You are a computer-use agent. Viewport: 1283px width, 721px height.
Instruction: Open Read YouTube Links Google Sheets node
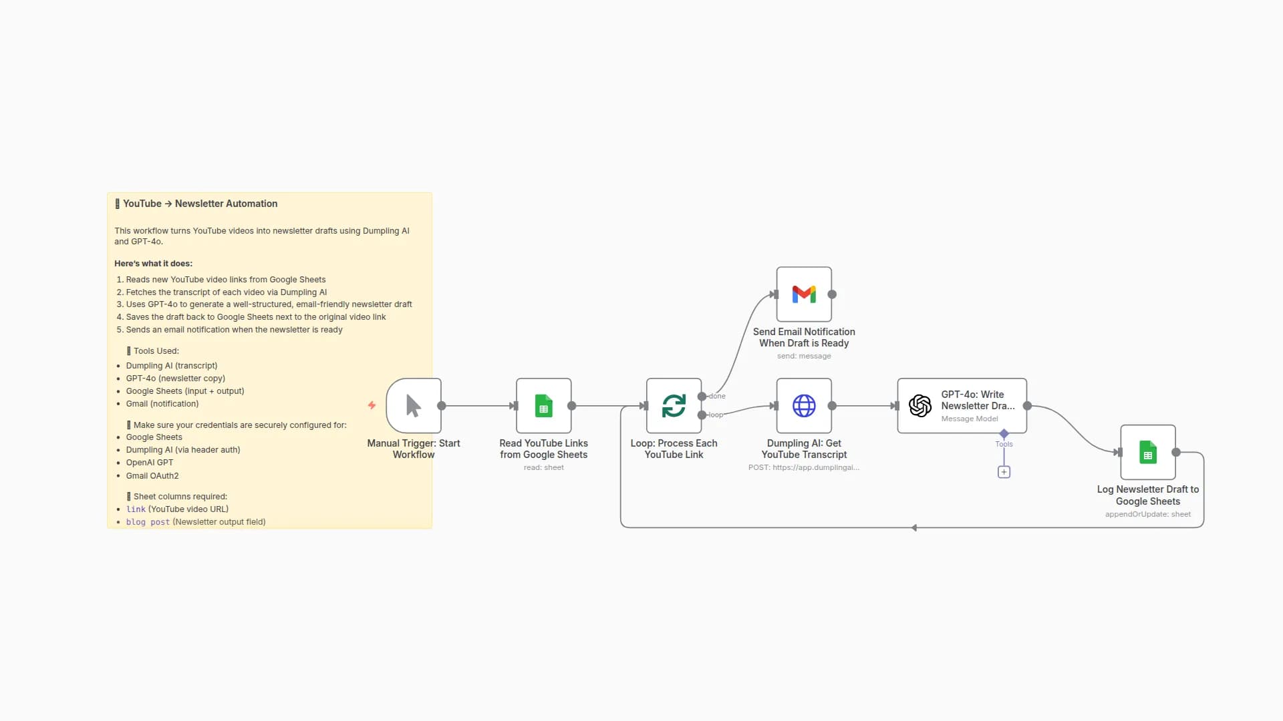point(543,405)
